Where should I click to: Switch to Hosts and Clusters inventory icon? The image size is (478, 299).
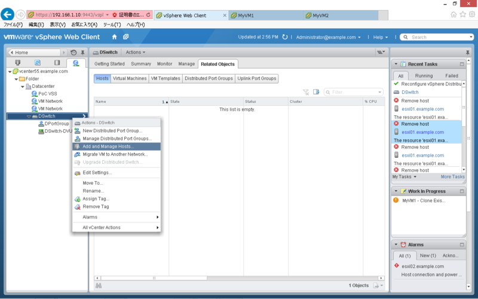[18, 63]
